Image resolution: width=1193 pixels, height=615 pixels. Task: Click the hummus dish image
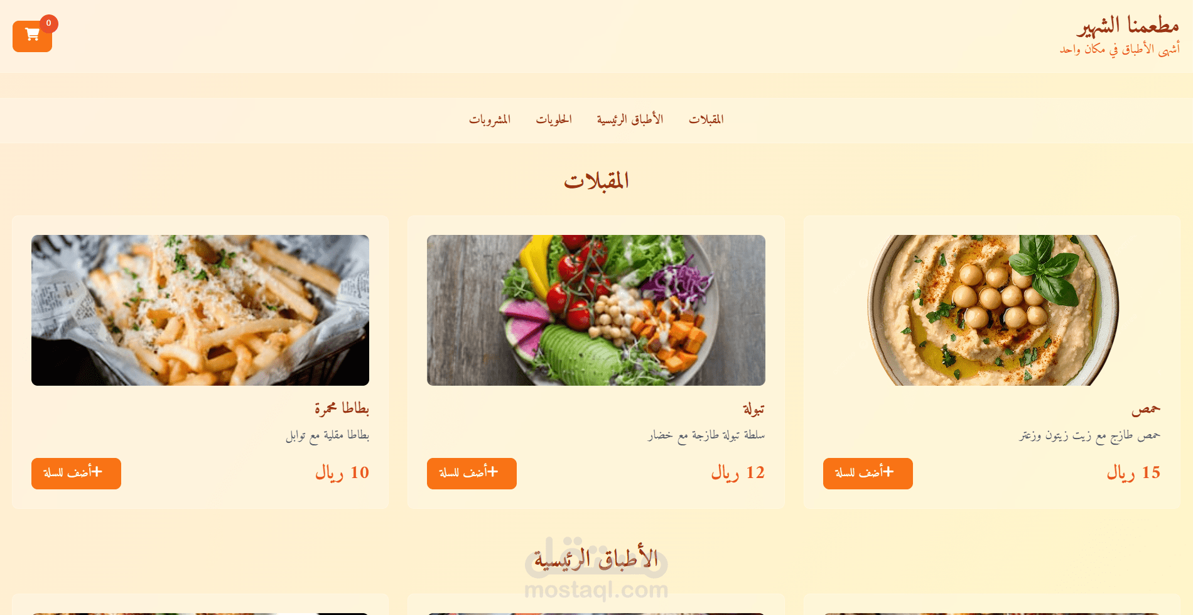pos(992,310)
